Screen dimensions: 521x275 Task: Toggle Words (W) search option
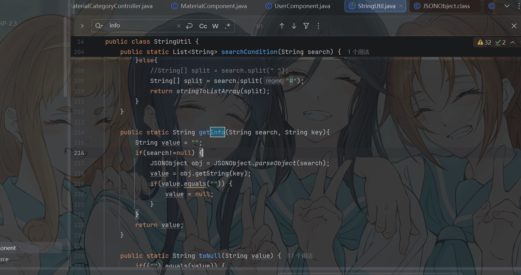[215, 26]
